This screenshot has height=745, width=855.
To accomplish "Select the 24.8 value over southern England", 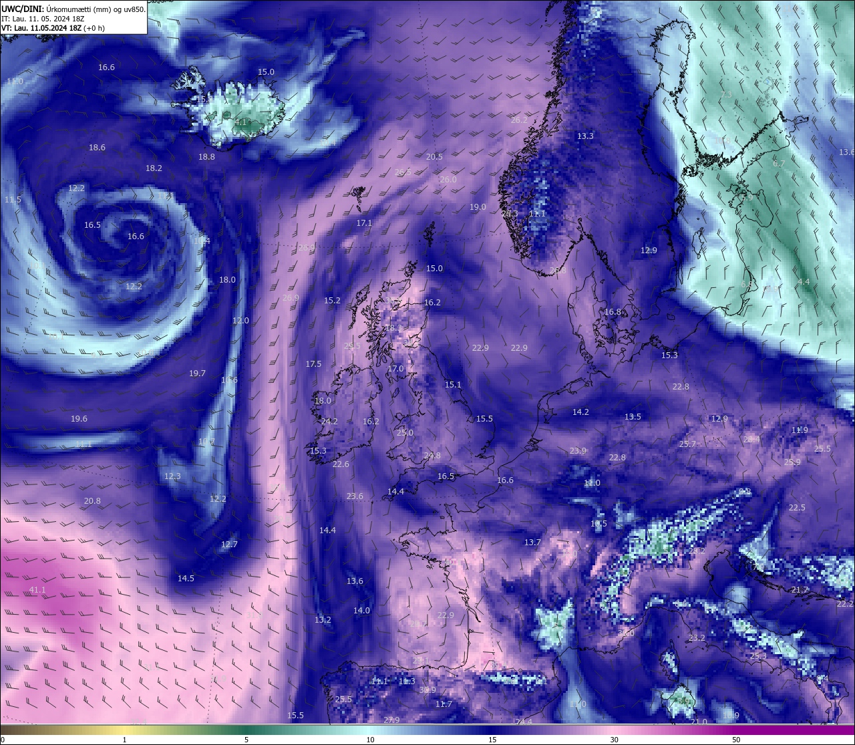I will [432, 456].
